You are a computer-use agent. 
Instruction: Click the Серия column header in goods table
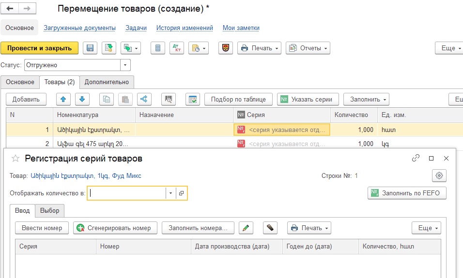pyautogui.click(x=282, y=115)
